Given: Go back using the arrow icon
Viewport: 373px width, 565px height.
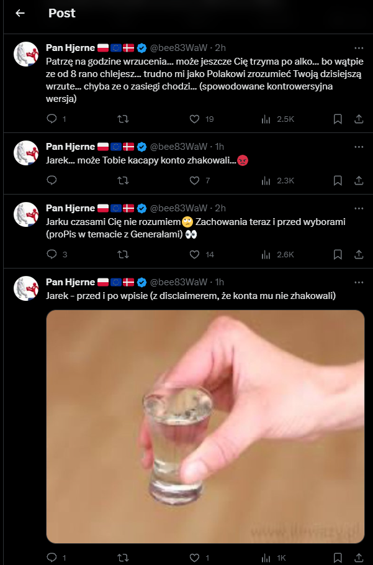Looking at the screenshot, I should click(x=20, y=13).
